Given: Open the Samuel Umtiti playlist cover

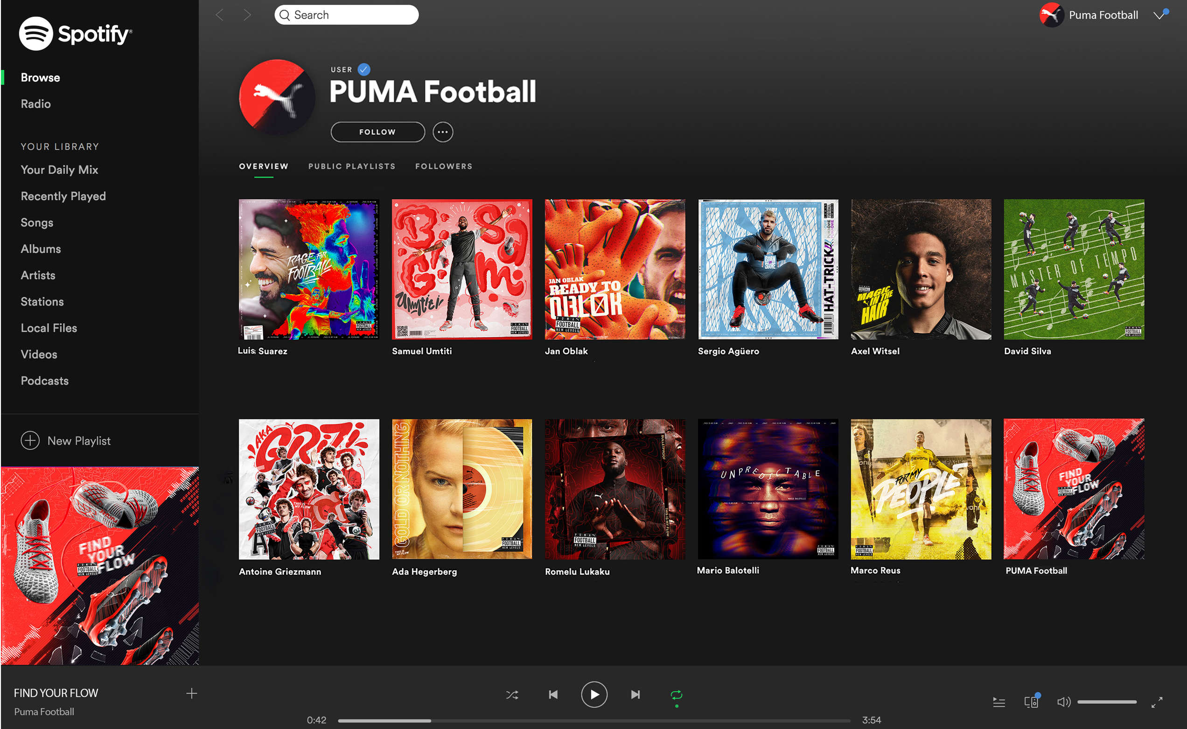Looking at the screenshot, I should click(461, 269).
